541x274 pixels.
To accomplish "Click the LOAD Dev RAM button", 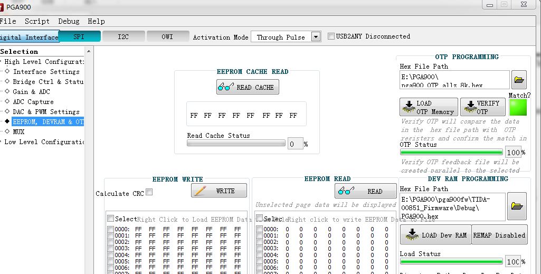I will tap(436, 234).
